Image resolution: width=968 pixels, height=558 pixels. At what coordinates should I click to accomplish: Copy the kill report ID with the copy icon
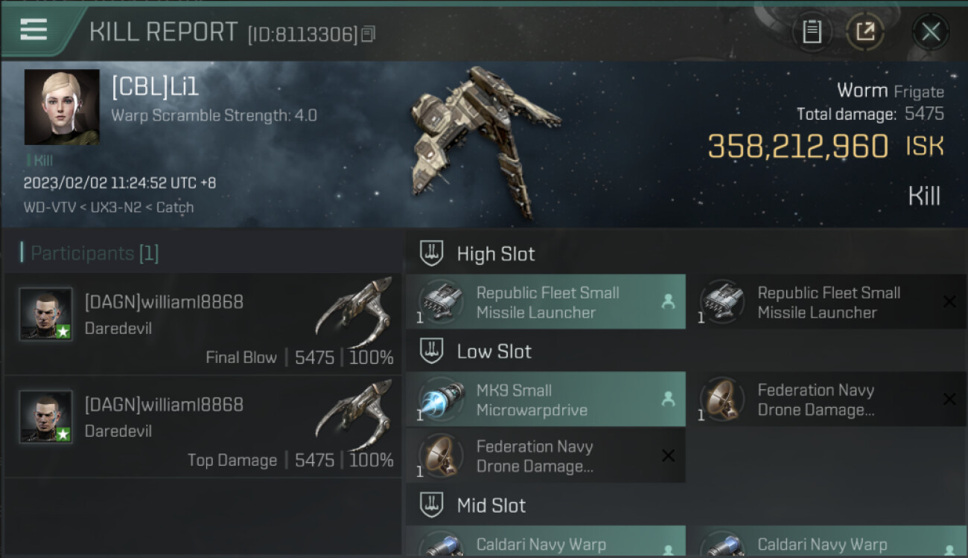(369, 34)
